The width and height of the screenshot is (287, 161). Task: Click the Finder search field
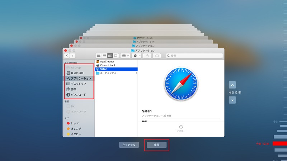(194, 56)
